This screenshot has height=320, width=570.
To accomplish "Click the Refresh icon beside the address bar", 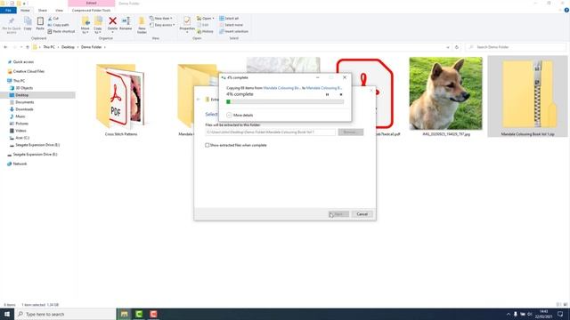I will pos(457,47).
